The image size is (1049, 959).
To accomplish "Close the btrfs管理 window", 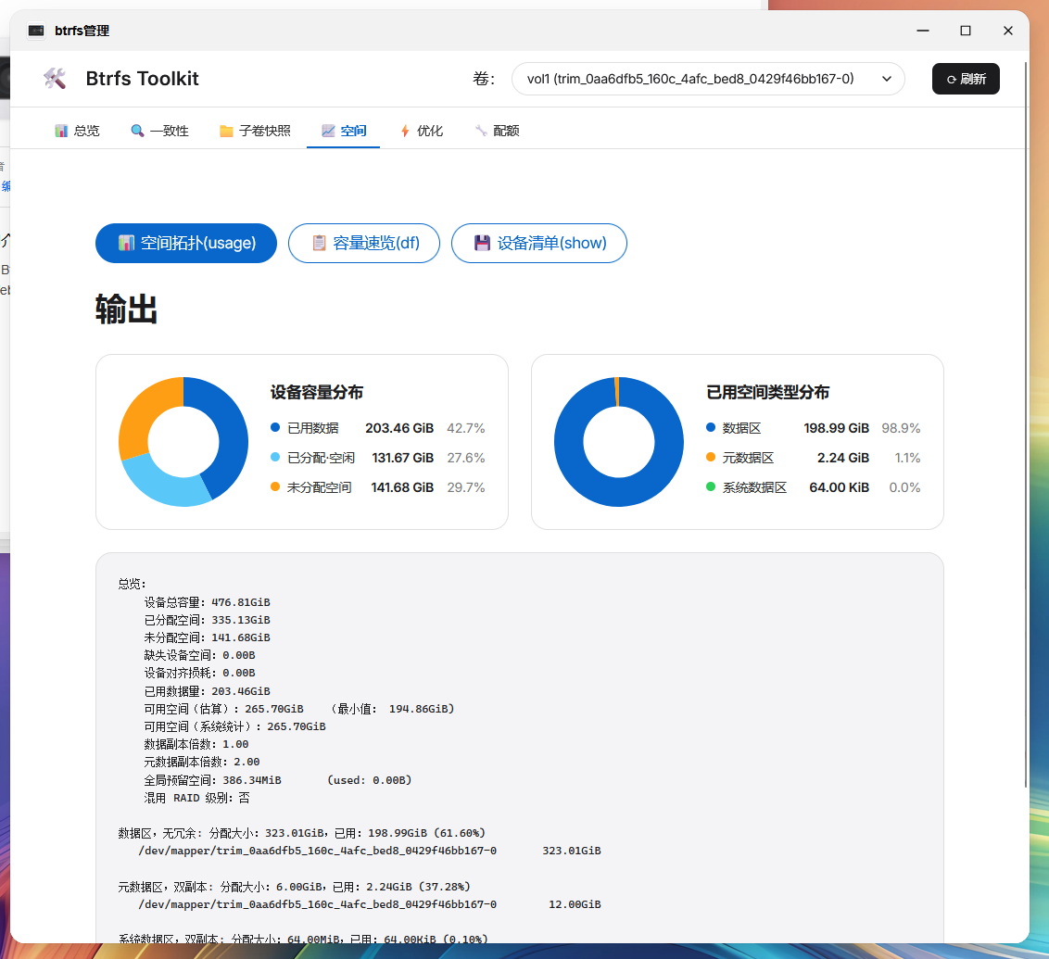I will (x=1008, y=31).
